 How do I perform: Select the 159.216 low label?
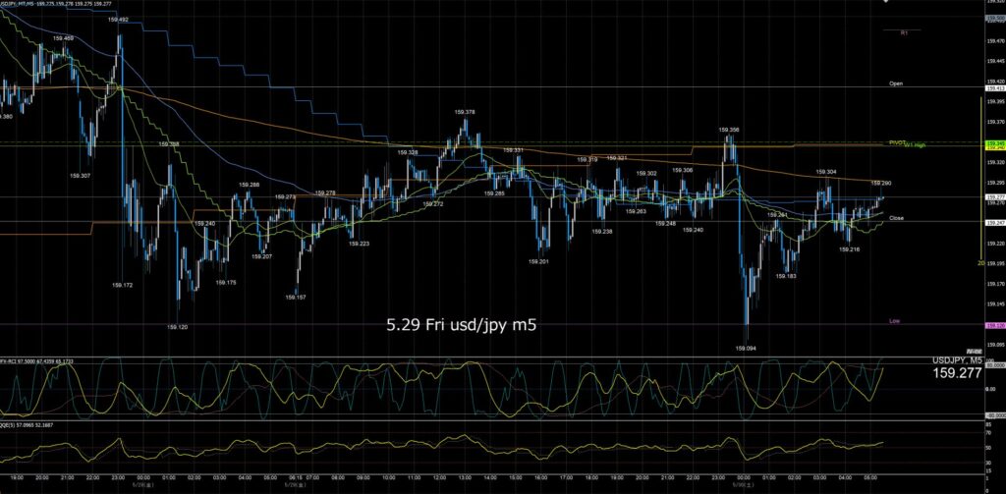point(850,249)
